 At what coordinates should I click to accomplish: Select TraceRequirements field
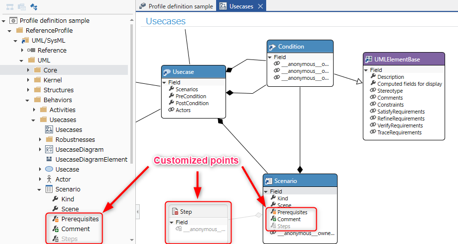[400, 132]
